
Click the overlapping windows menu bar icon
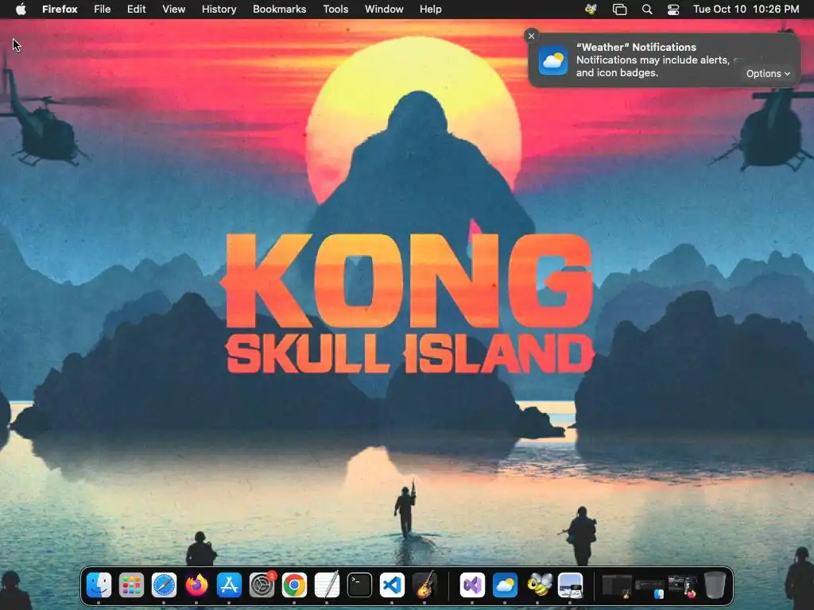[619, 10]
